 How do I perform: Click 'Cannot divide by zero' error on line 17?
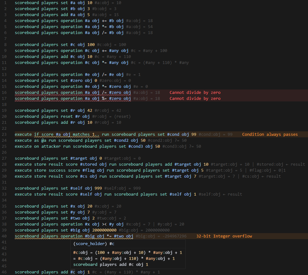tap(195, 98)
